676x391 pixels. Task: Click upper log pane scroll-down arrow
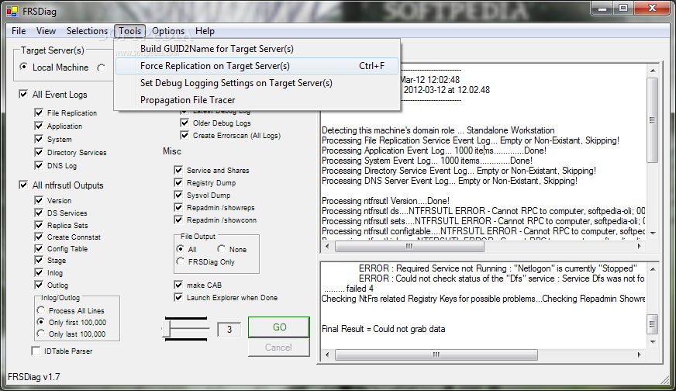point(653,233)
